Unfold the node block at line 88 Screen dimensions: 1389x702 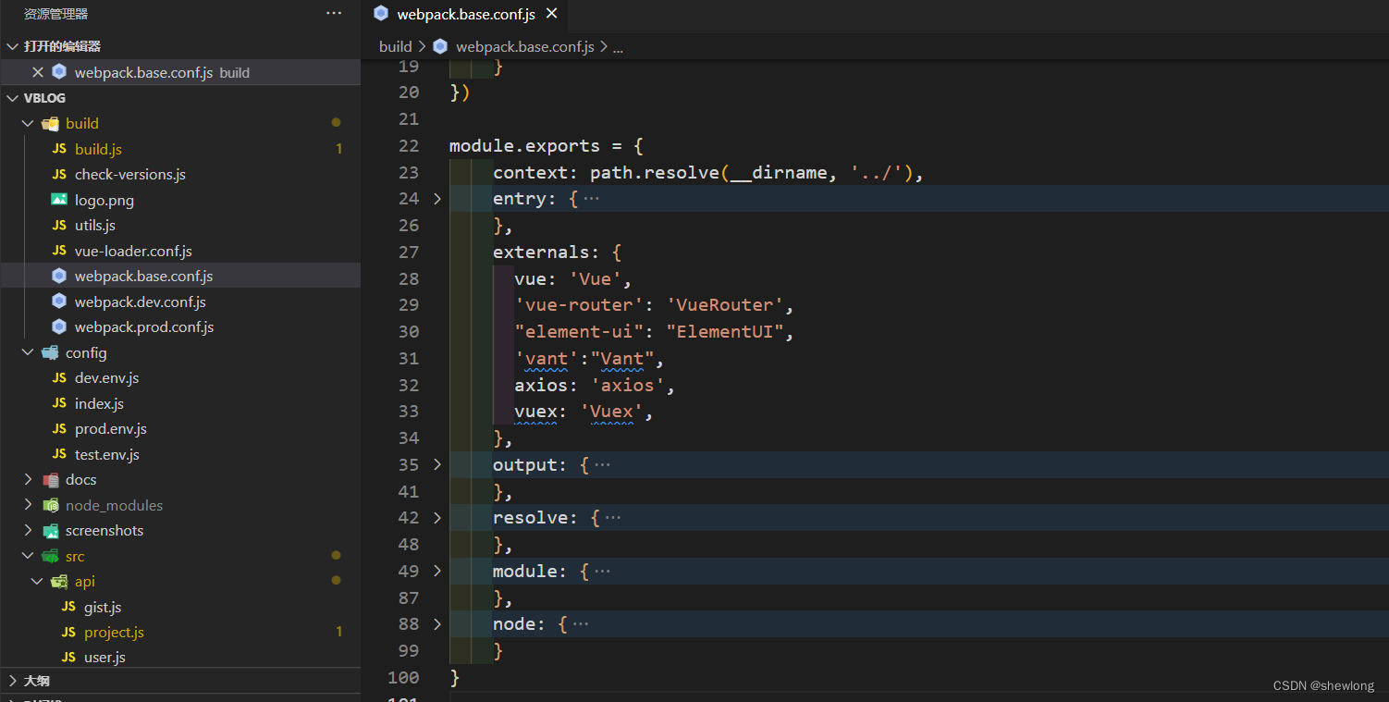pos(437,624)
